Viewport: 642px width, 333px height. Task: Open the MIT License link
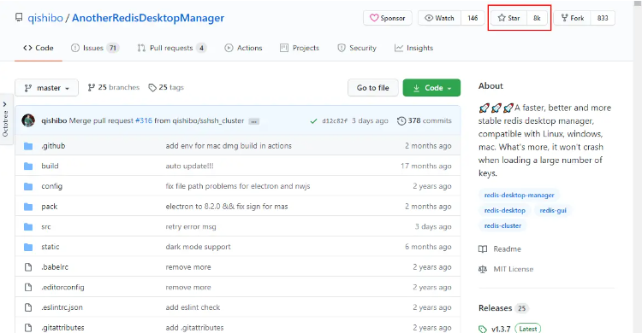[506, 269]
